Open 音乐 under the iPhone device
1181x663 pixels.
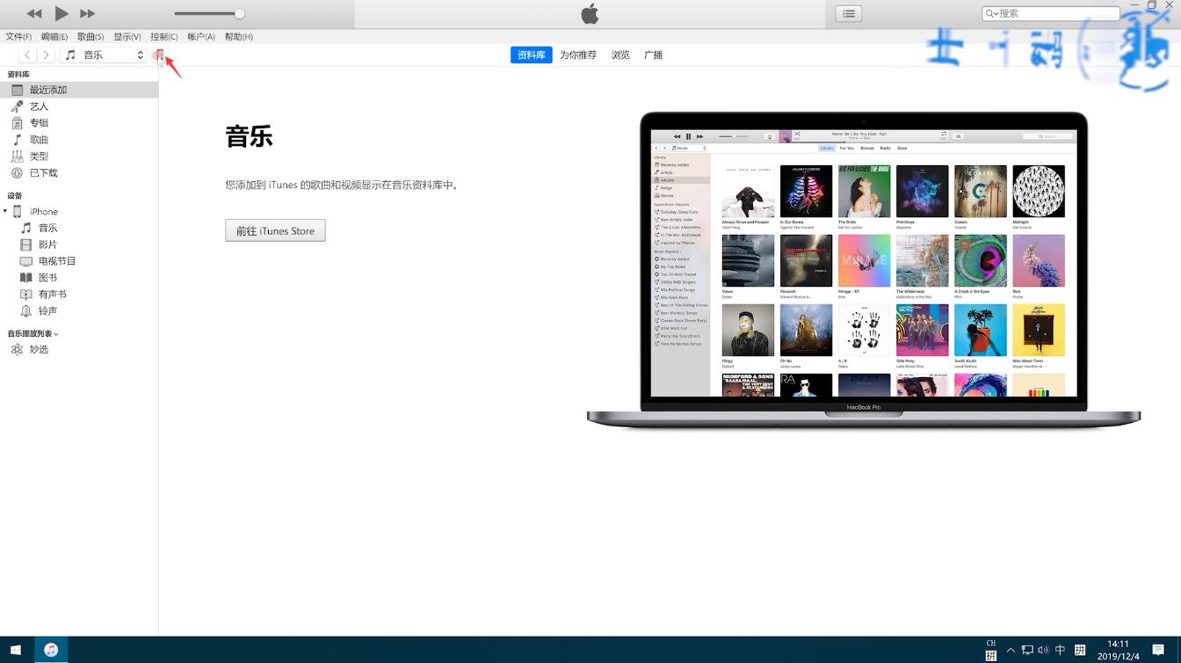[x=79, y=229]
